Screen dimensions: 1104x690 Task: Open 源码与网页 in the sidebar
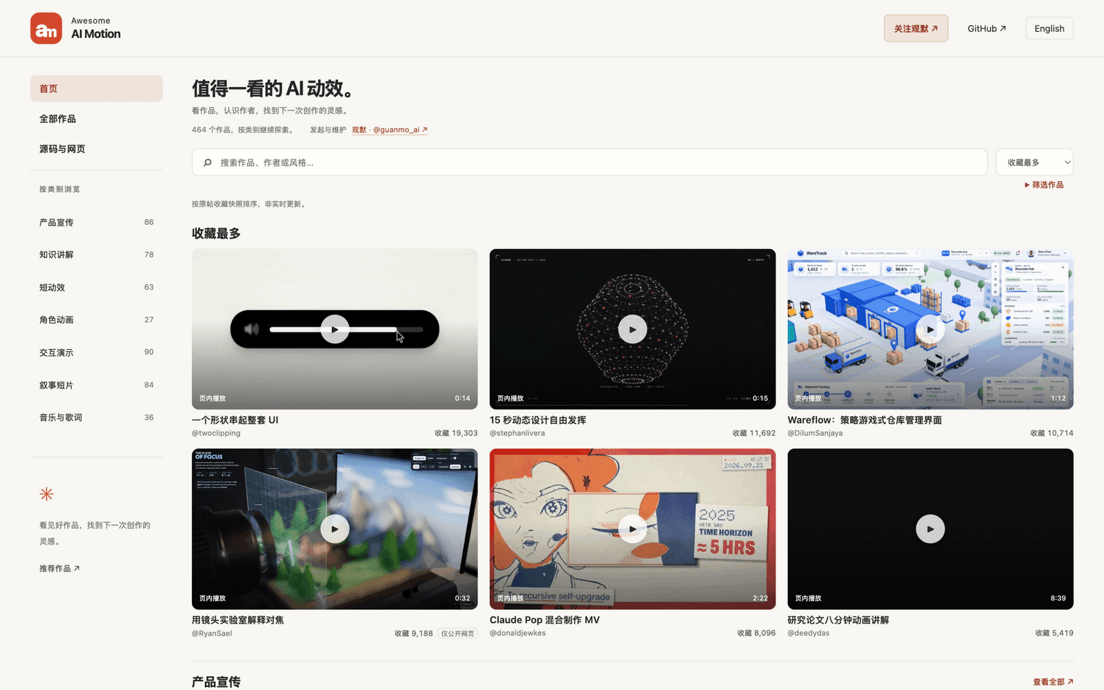coord(97,149)
